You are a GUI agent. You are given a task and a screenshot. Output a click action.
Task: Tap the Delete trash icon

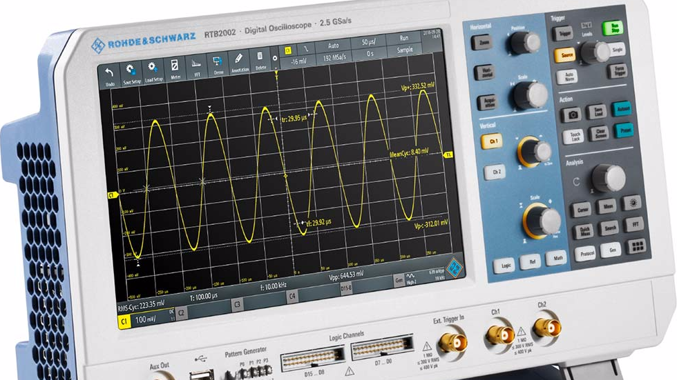[260, 60]
